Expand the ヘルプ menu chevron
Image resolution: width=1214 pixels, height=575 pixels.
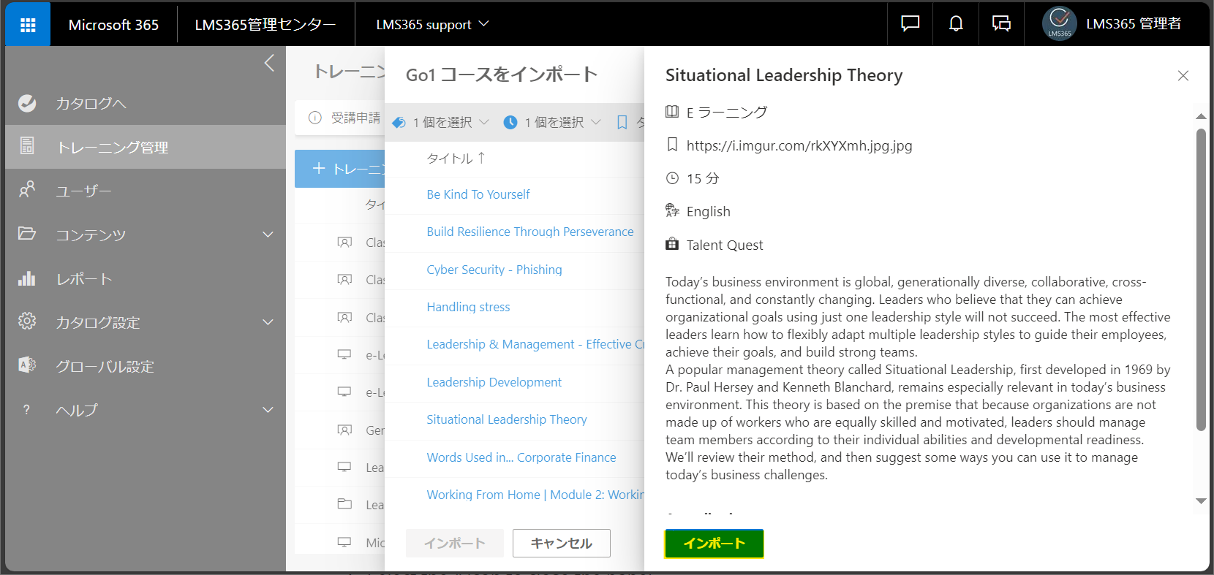(x=268, y=410)
